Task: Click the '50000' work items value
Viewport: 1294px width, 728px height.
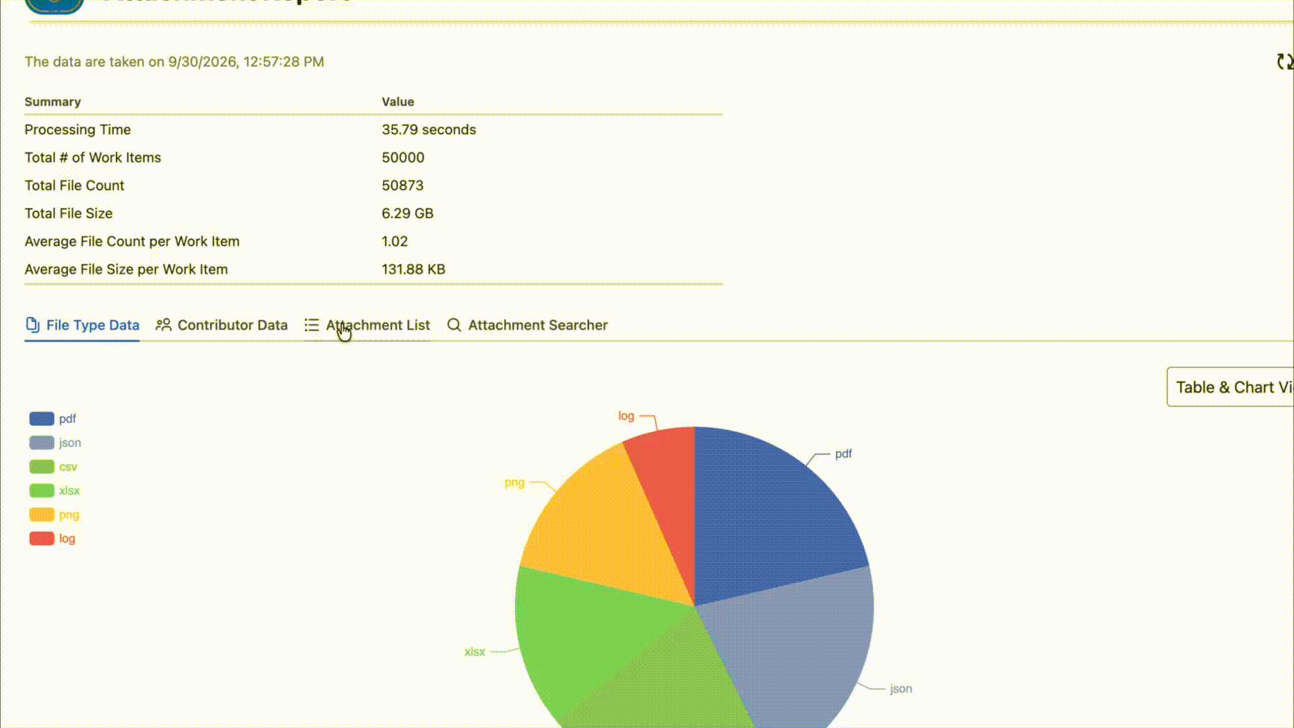Action: (403, 158)
